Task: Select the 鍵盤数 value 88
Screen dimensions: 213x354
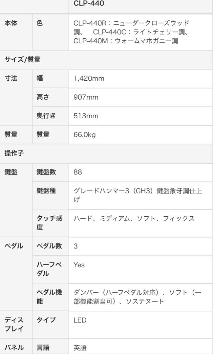Action: tap(78, 172)
